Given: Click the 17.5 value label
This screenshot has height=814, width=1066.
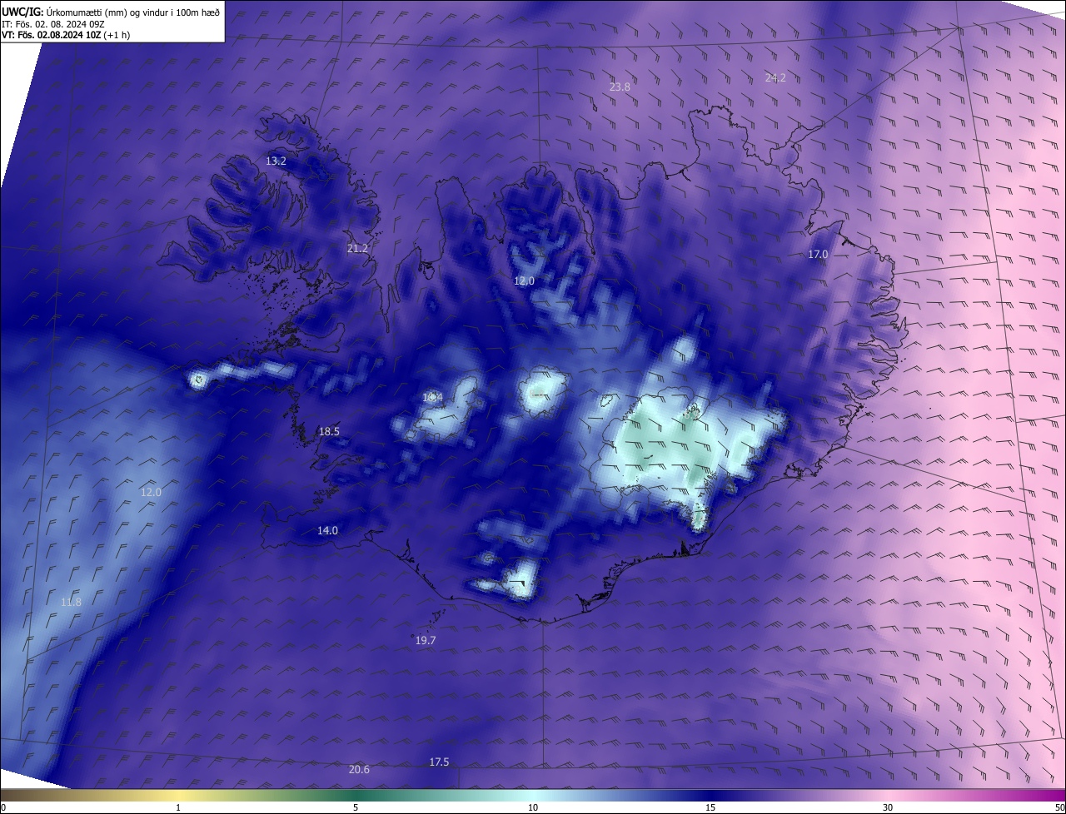Looking at the screenshot, I should [x=439, y=762].
